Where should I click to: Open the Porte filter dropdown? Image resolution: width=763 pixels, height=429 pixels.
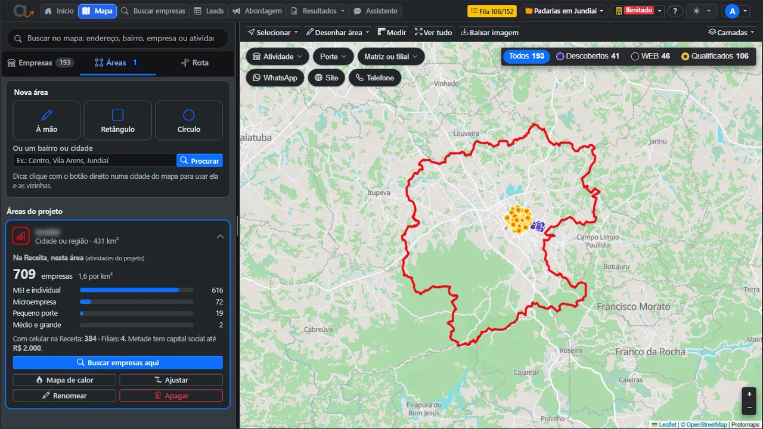[x=333, y=57]
